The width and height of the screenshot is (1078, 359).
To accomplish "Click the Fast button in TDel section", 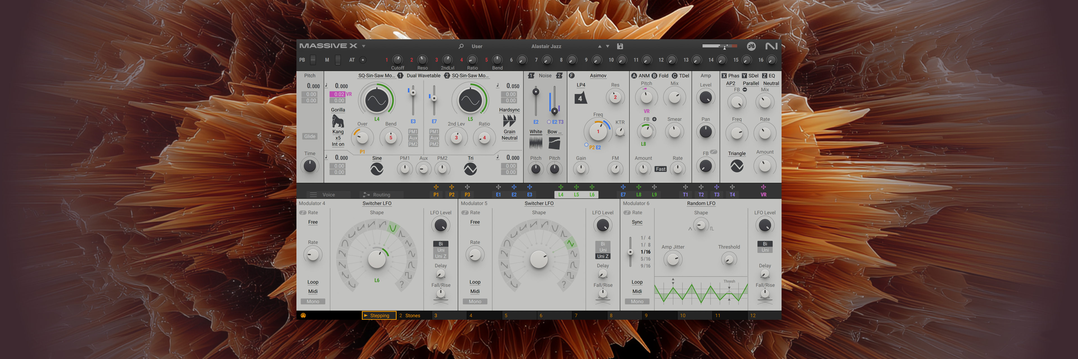I will coord(660,169).
